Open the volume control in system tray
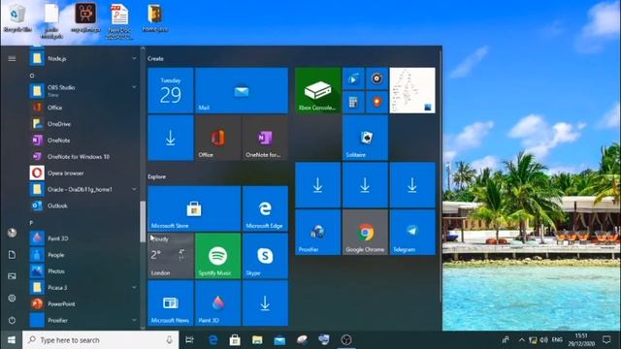 [543, 340]
